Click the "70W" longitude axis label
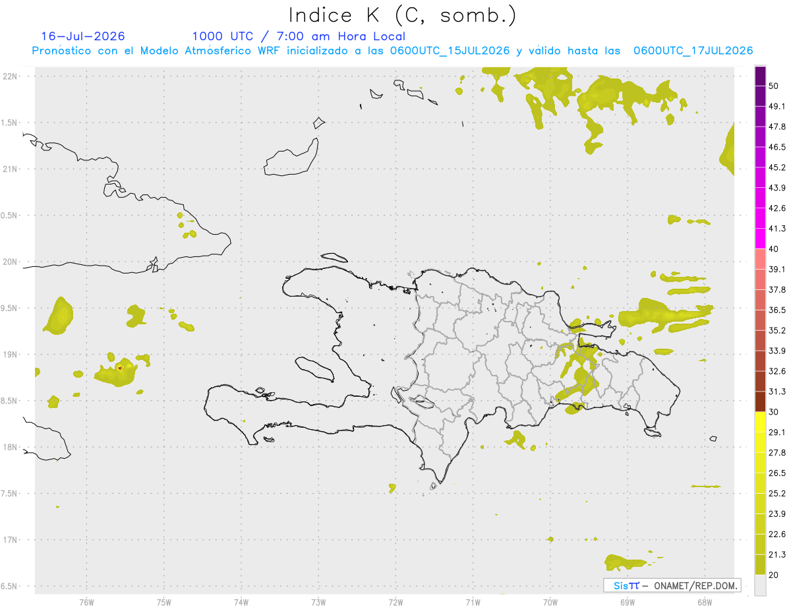 pyautogui.click(x=550, y=602)
